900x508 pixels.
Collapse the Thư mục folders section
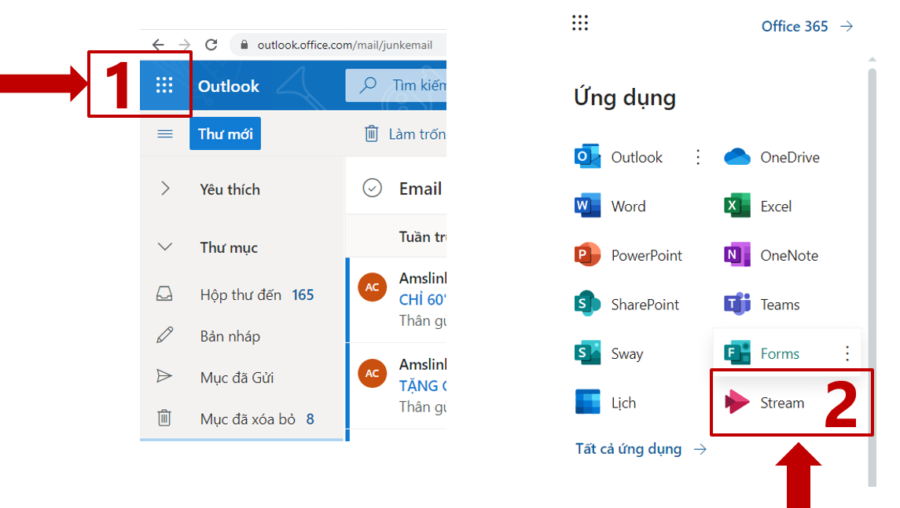point(165,247)
